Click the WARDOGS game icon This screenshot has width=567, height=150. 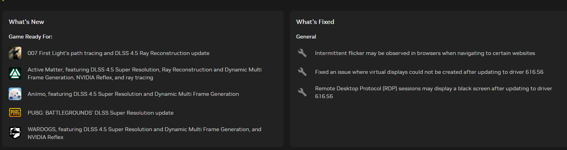pyautogui.click(x=15, y=133)
